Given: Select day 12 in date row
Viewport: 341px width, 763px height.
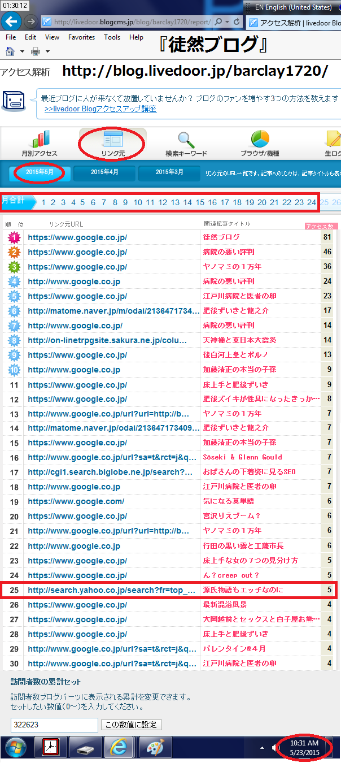Looking at the screenshot, I should pos(163,202).
